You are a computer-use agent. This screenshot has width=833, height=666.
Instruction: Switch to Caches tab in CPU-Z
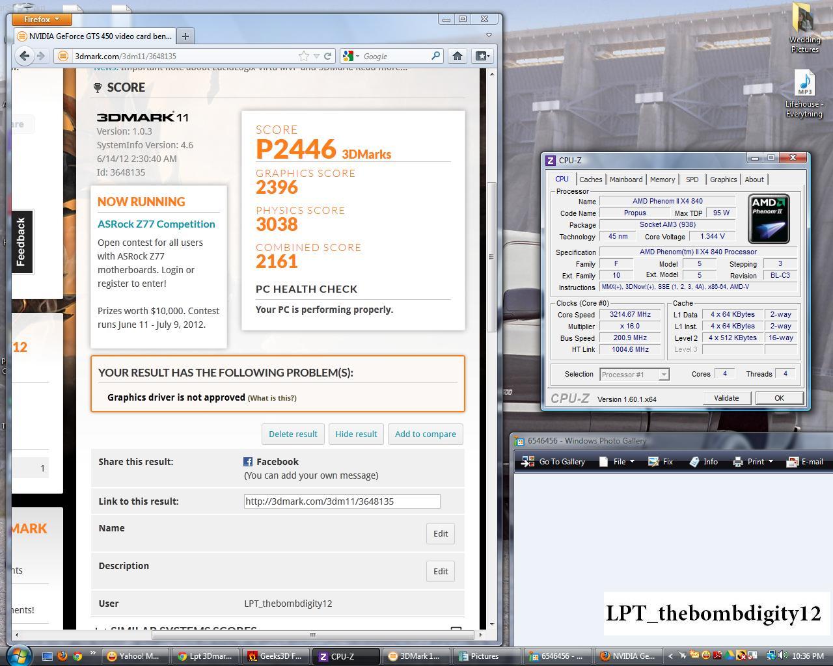590,180
